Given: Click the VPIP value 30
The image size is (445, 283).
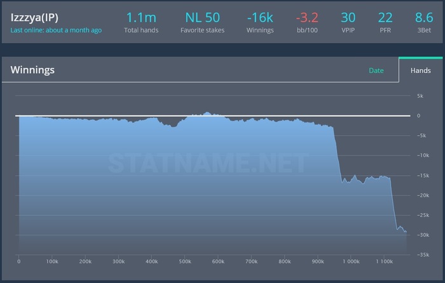Looking at the screenshot, I should (348, 18).
